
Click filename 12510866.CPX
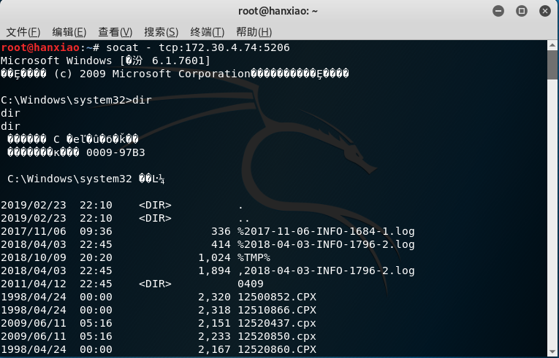(277, 311)
